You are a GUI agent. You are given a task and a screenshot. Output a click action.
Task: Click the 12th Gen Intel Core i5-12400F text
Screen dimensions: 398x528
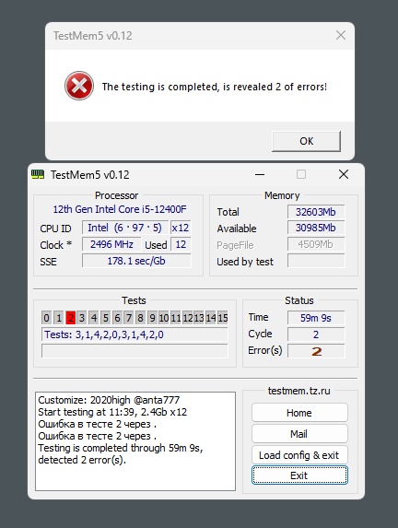(120, 209)
